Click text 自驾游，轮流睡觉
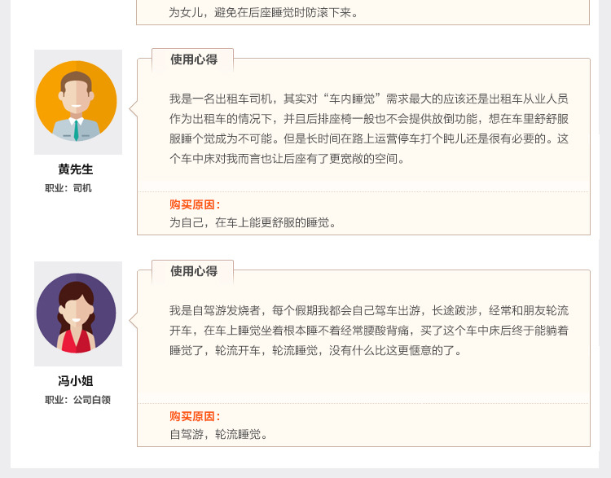This screenshot has width=611, height=478. tap(218, 434)
